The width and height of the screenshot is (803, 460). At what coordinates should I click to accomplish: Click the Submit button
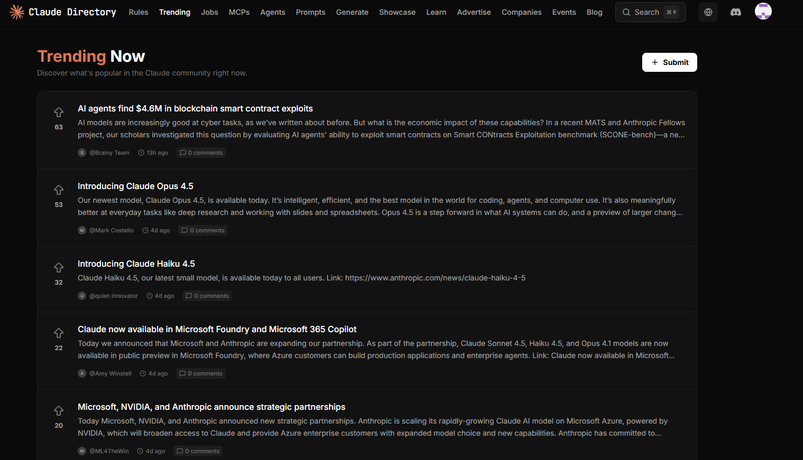[x=670, y=62]
